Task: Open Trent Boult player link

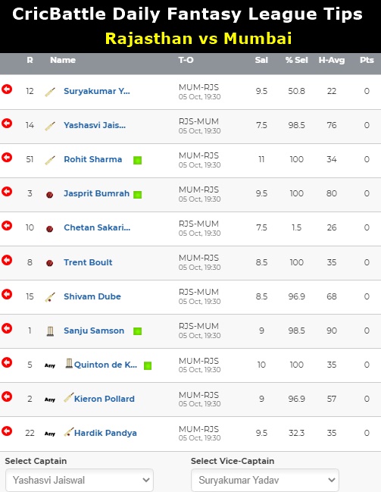Action: [88, 262]
